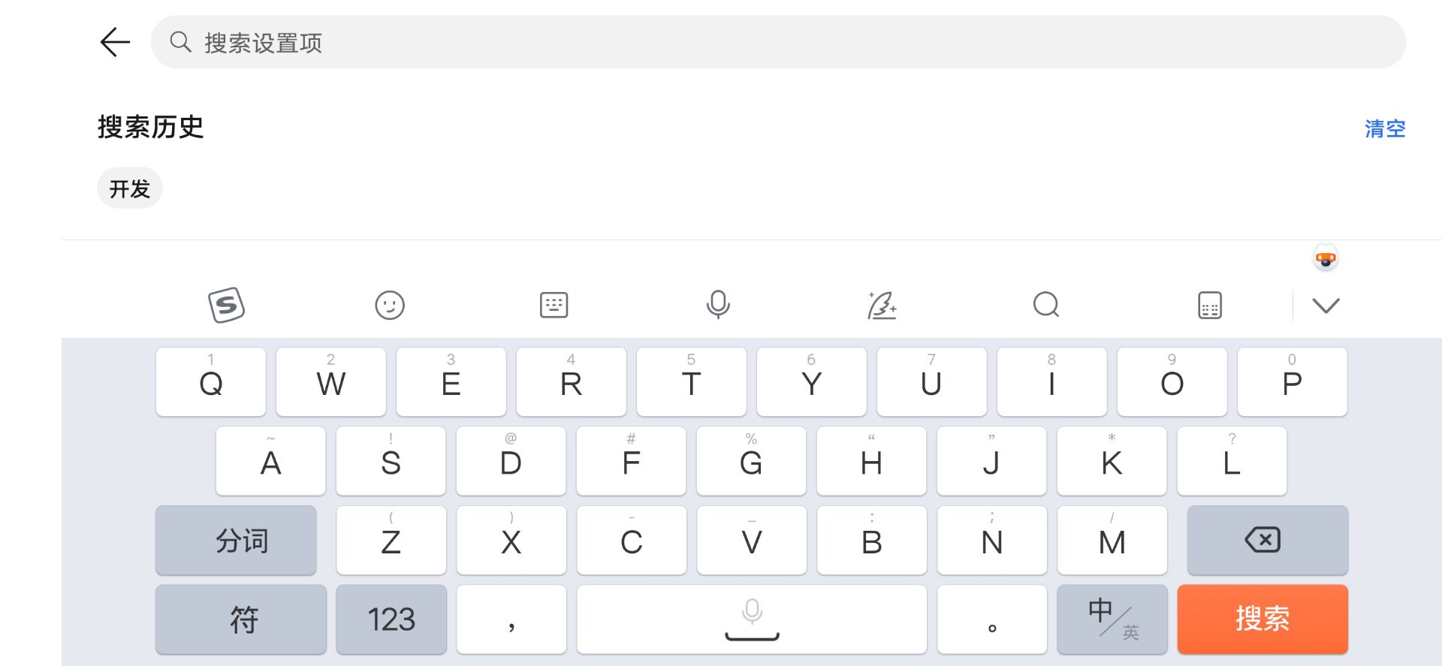Tap the magnifier search icon in keyboard toolbar
Screen dimensions: 1442x666
pyautogui.click(x=1046, y=305)
